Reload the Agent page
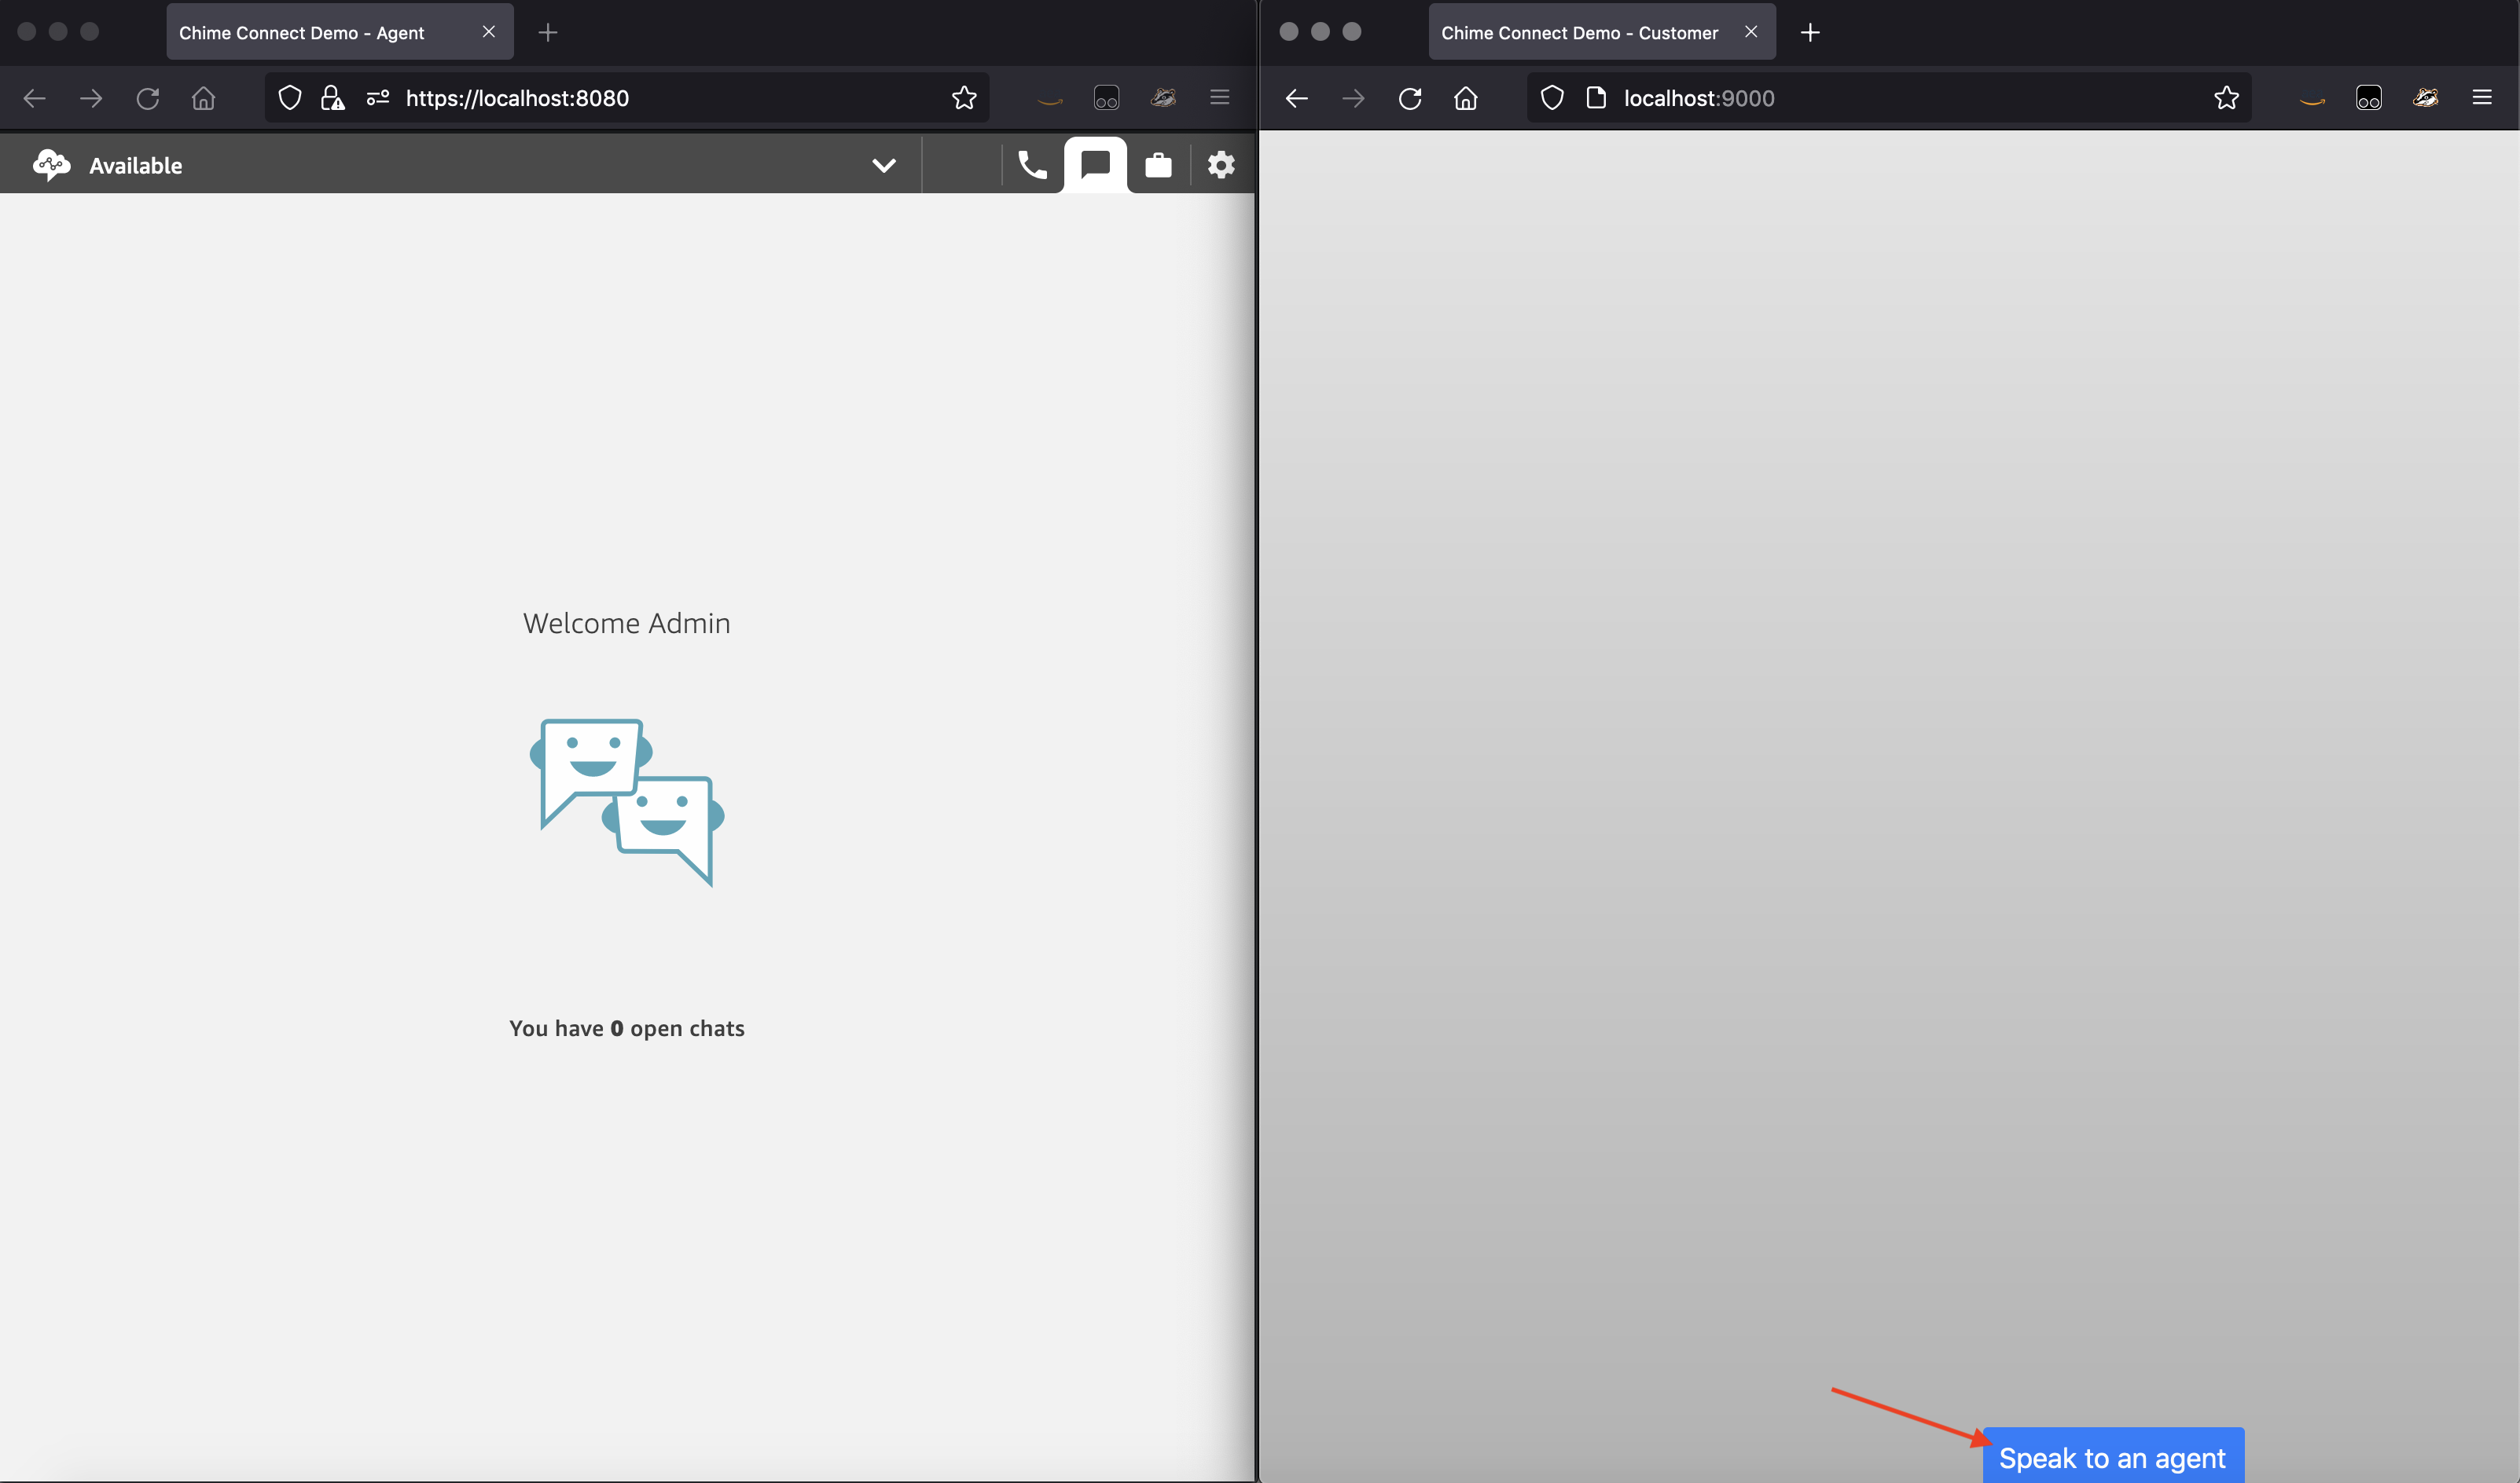The height and width of the screenshot is (1483, 2520). point(148,98)
